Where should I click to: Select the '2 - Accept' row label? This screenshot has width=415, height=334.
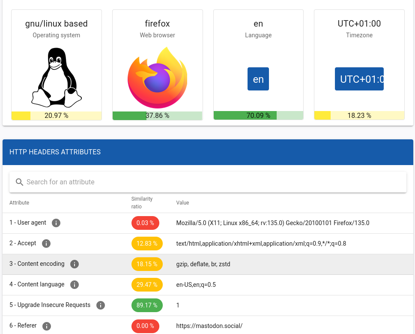click(x=23, y=243)
